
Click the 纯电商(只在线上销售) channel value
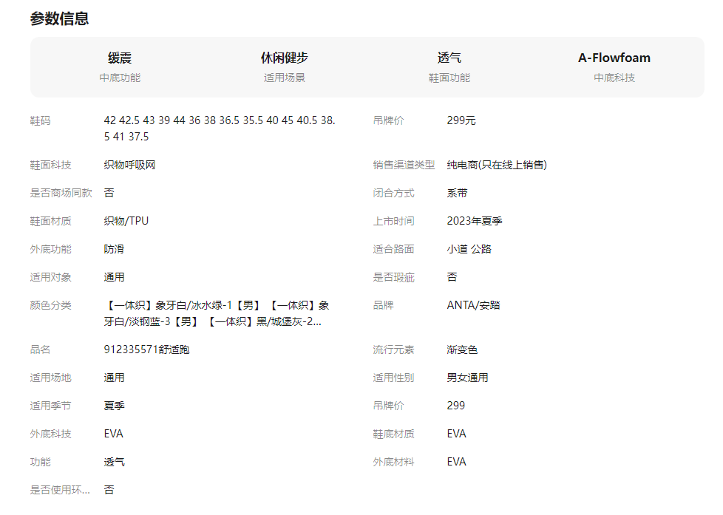coord(496,165)
